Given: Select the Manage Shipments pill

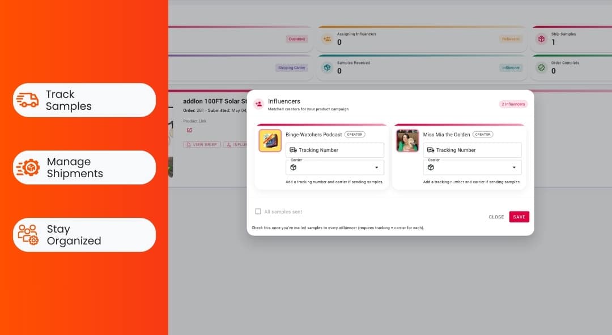Looking at the screenshot, I should pos(84,167).
